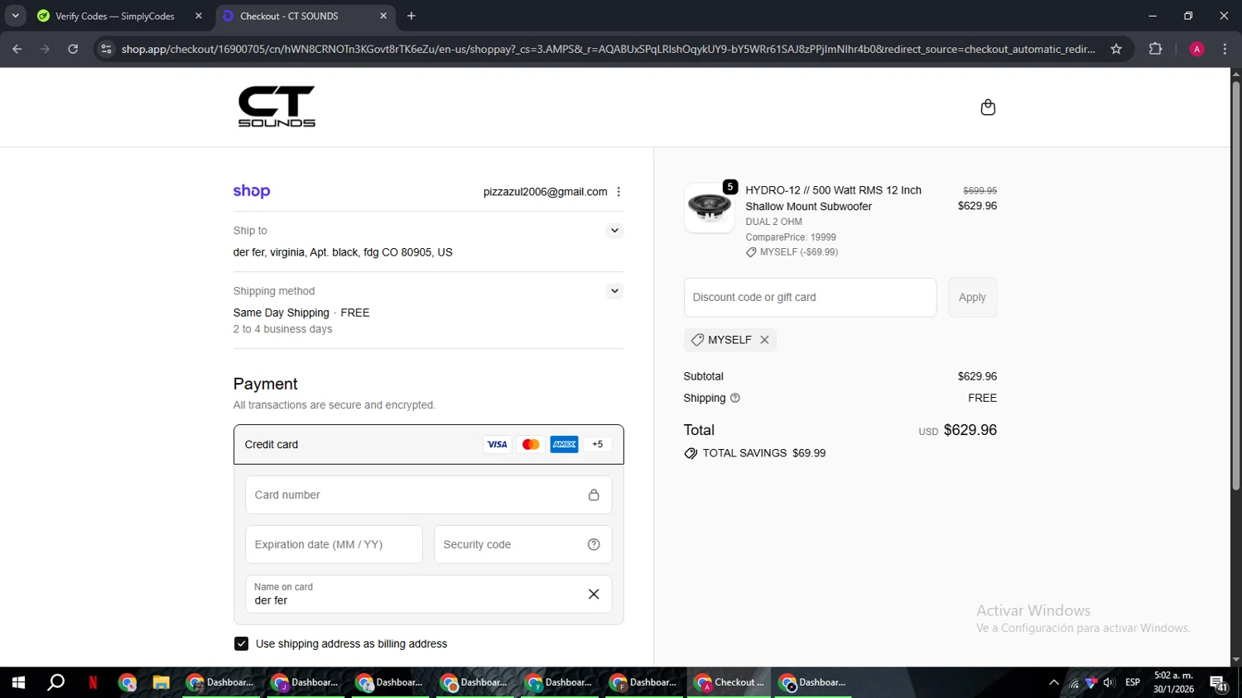Click the lock icon in card number field
Viewport: 1242px width, 698px height.
point(594,495)
